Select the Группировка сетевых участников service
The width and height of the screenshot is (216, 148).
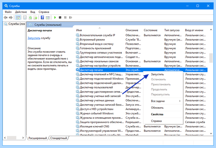click(x=141, y=52)
